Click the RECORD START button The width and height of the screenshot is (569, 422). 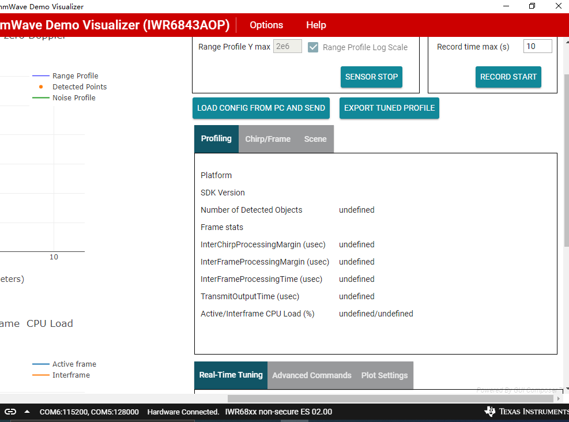(x=508, y=77)
